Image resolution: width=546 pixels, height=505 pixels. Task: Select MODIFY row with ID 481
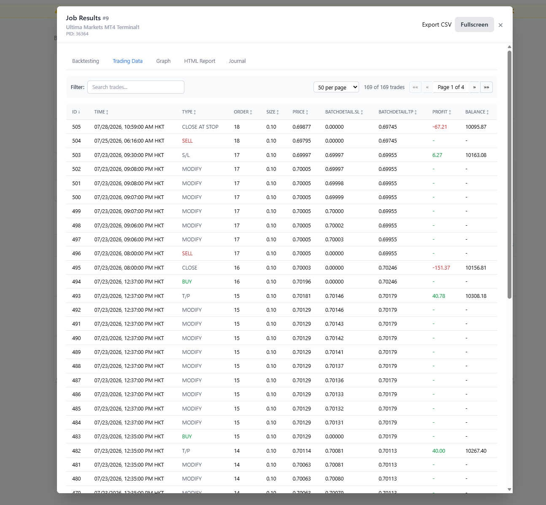click(x=281, y=464)
